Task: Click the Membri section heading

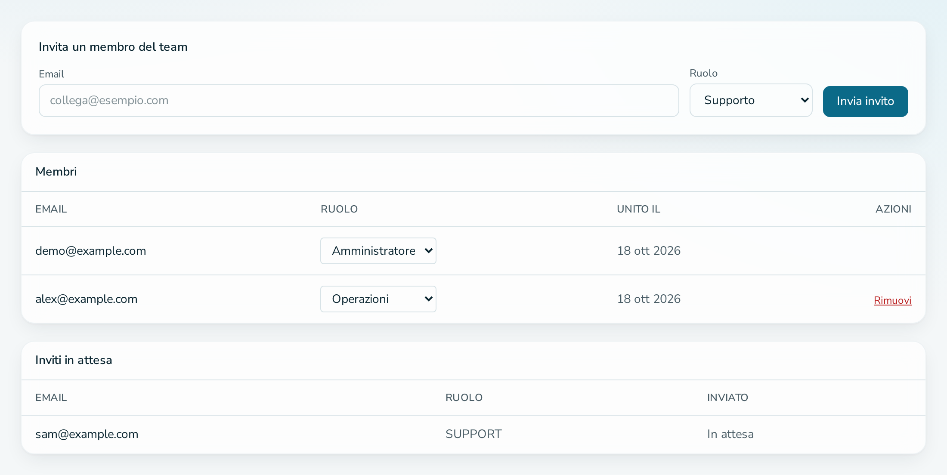Action: (x=56, y=172)
